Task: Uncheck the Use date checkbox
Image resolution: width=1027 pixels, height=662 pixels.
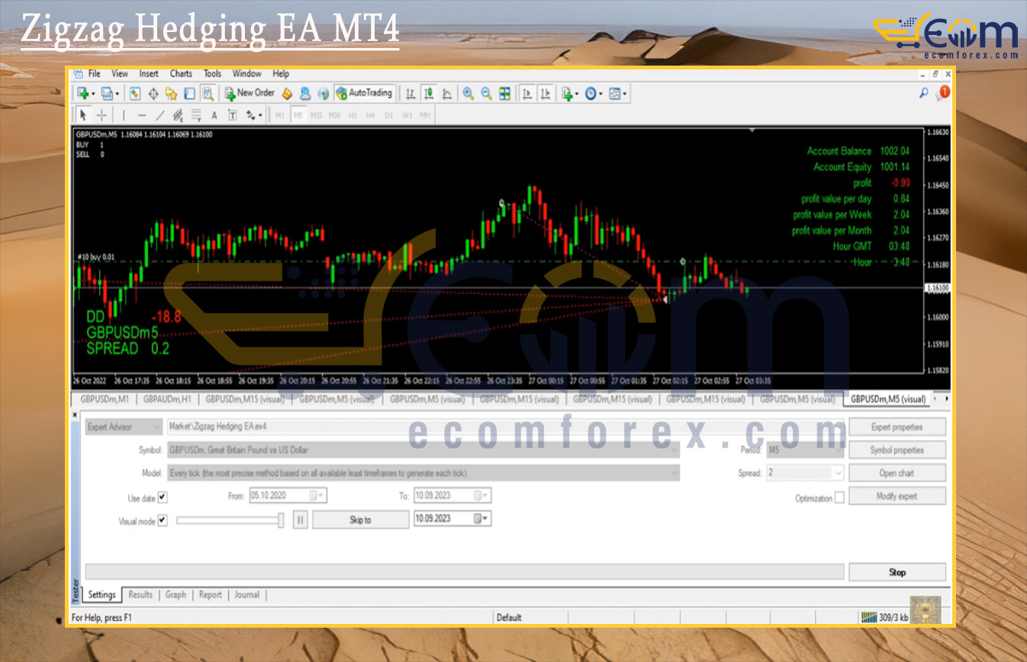Action: [x=162, y=497]
